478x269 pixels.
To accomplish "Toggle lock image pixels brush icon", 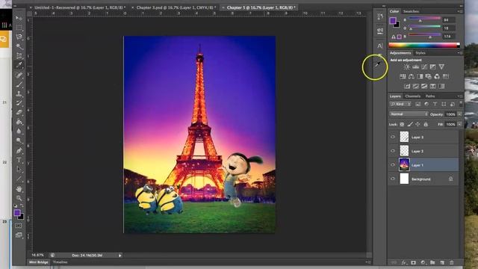I will [410, 124].
